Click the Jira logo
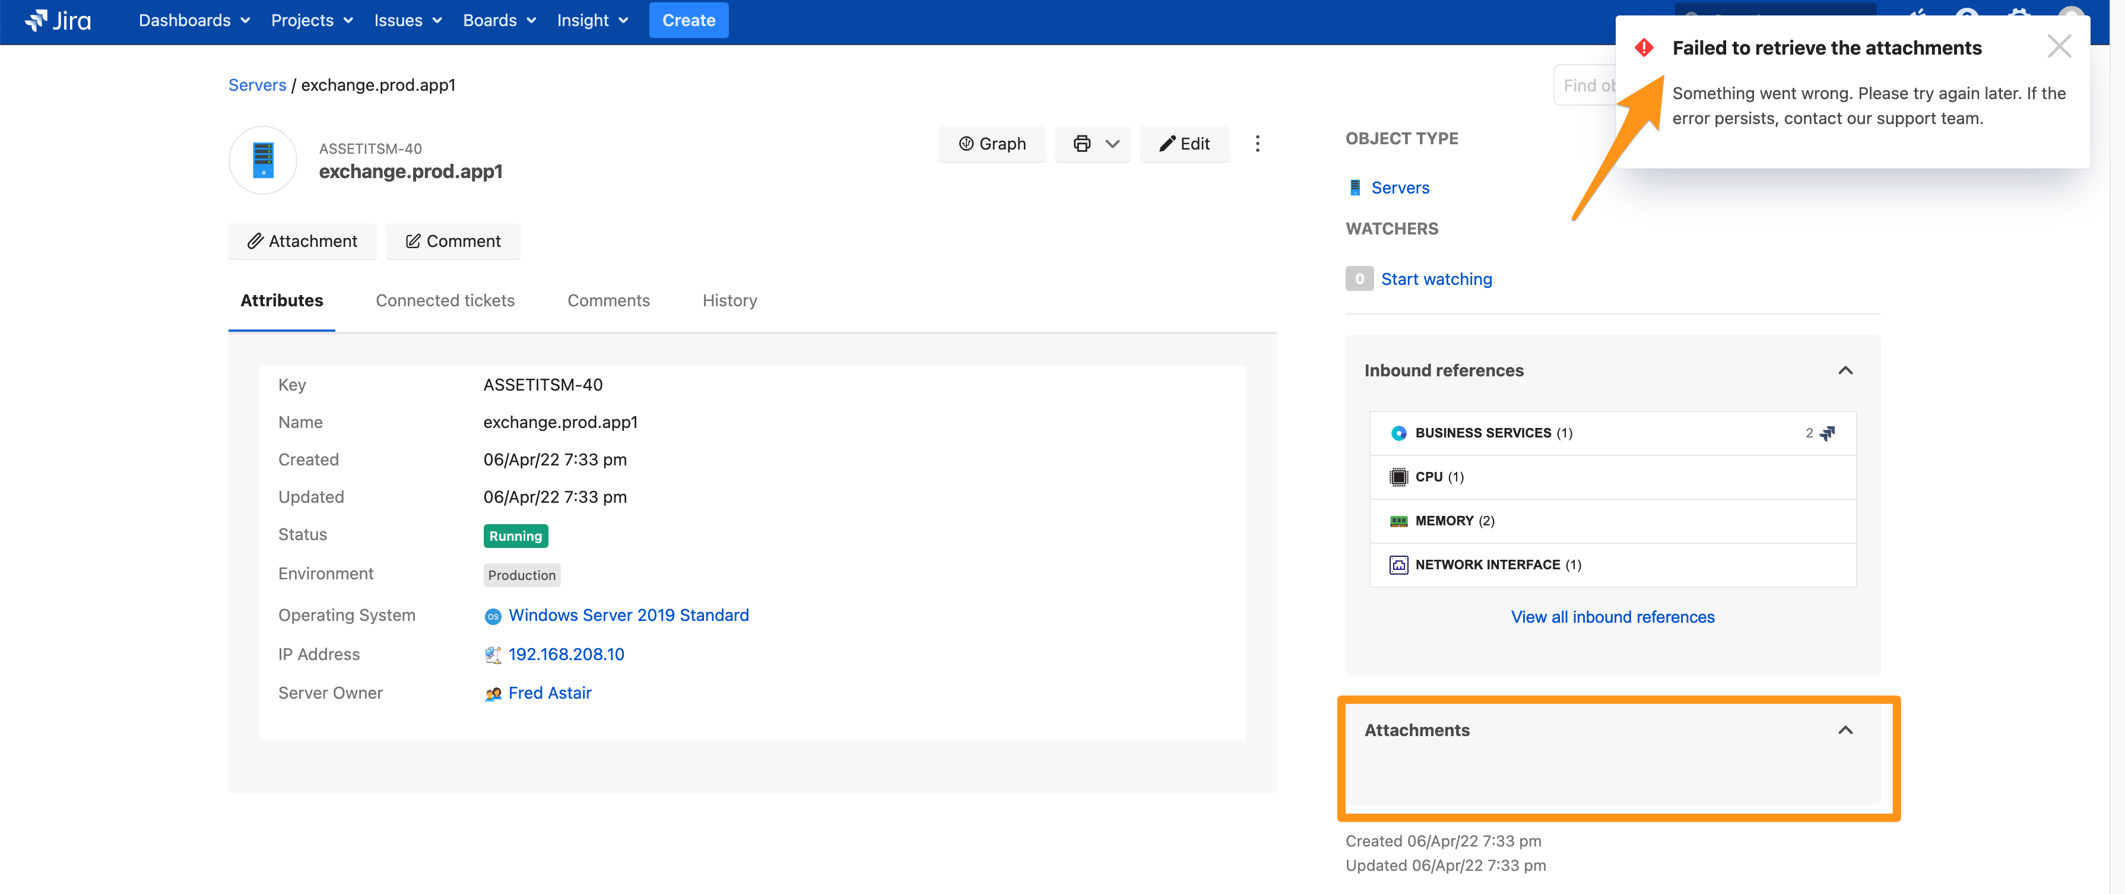Image resolution: width=2125 pixels, height=894 pixels. click(58, 20)
